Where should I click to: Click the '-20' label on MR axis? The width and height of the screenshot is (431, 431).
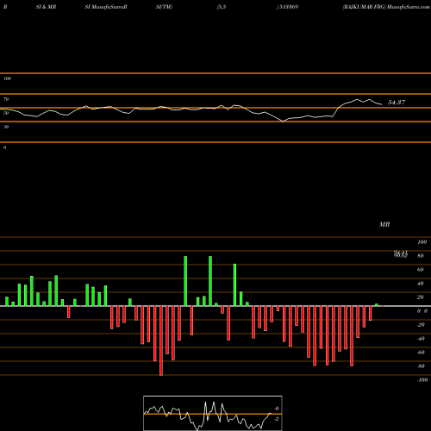click(421, 325)
